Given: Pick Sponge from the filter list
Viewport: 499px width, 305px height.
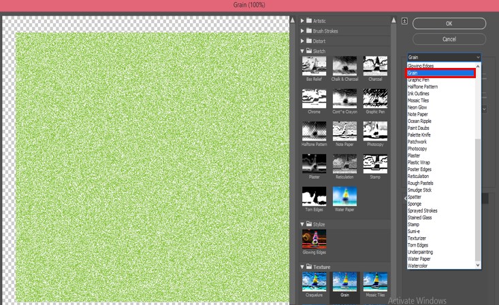Looking at the screenshot, I should tap(415, 204).
